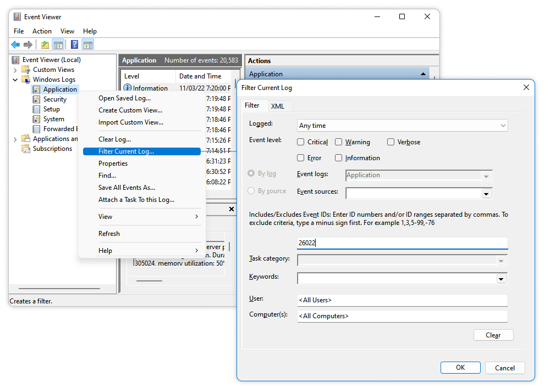Click the Applications and Services Logs folder icon
The image size is (550, 389).
coord(26,138)
